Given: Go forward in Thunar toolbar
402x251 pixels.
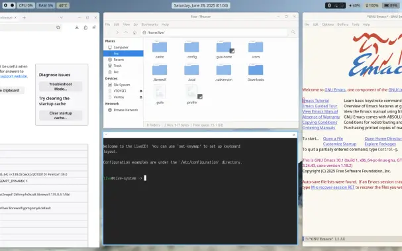Looking at the screenshot, I should [x=117, y=32].
